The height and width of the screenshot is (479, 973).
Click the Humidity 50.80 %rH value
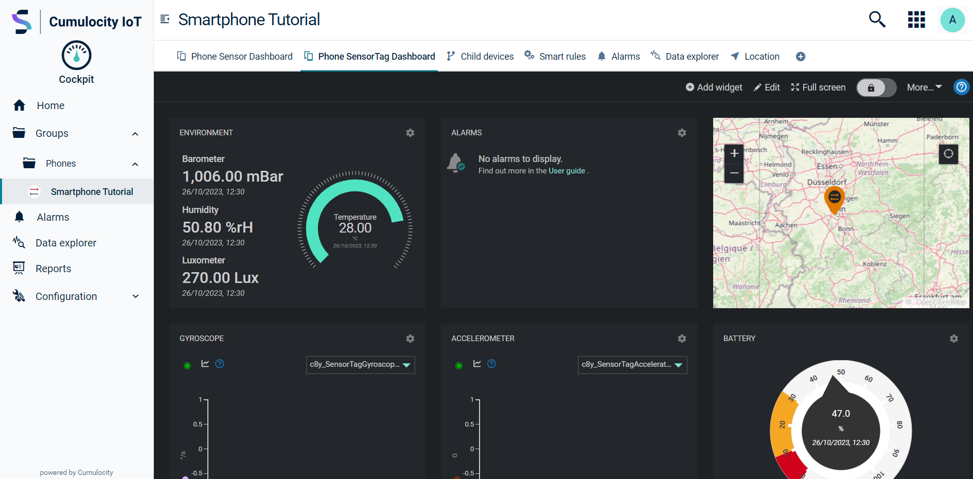(x=218, y=227)
